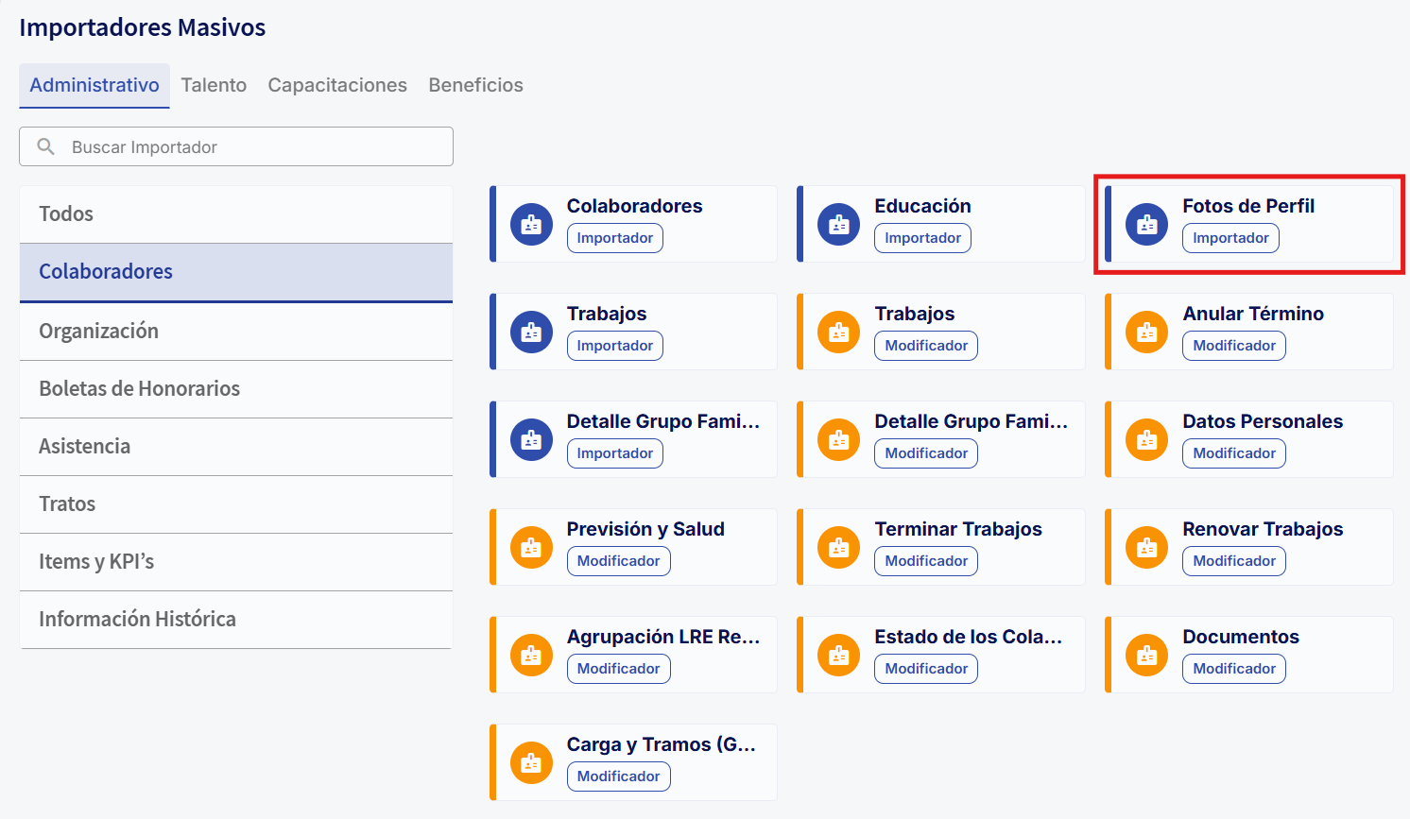This screenshot has height=819, width=1410.
Task: Click the Documentos card's orange icon
Action: (1146, 656)
